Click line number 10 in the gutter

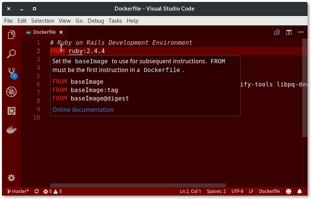coord(37,118)
